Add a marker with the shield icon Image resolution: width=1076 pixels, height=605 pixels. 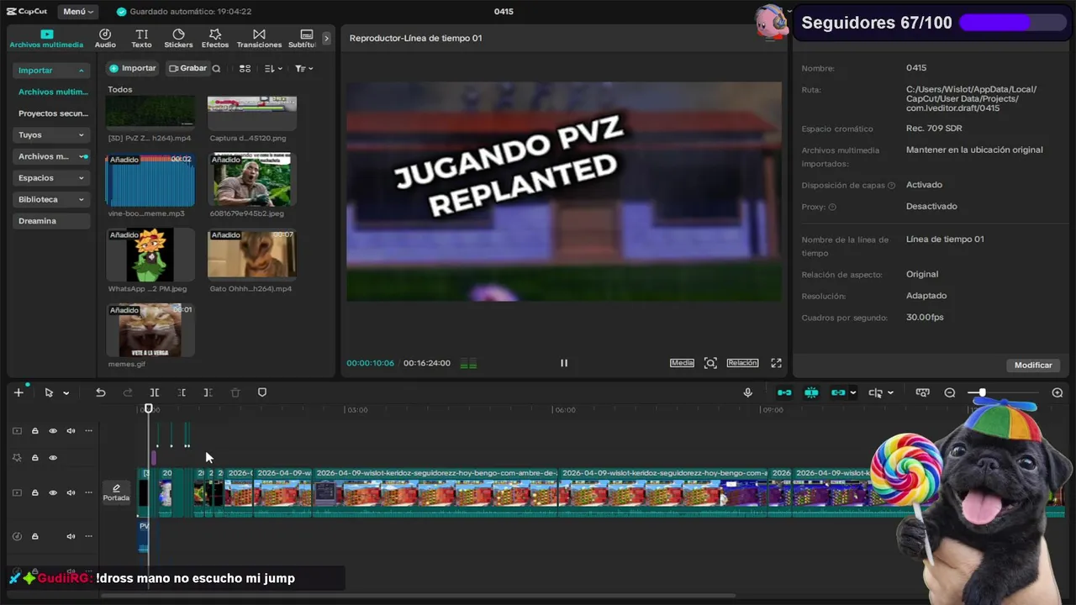[262, 392]
